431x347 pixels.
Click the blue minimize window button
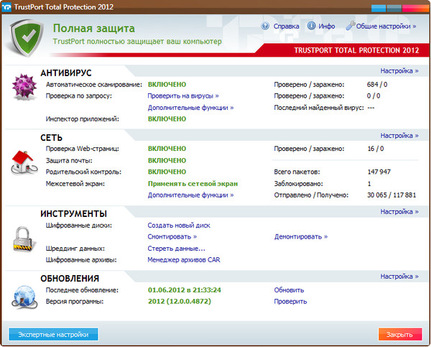[379, 8]
